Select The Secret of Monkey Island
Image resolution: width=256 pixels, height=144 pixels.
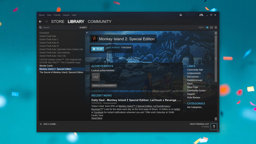click(x=61, y=72)
